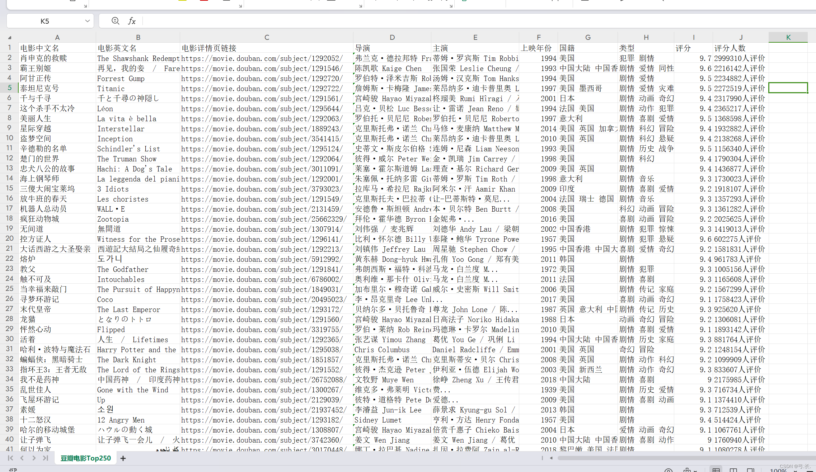Select row 1 header
The height and width of the screenshot is (472, 816).
coord(10,48)
